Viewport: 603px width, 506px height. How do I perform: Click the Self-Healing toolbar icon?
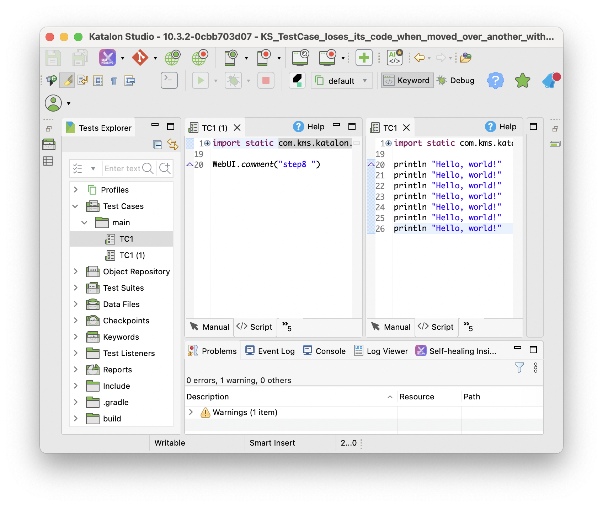coord(107,58)
